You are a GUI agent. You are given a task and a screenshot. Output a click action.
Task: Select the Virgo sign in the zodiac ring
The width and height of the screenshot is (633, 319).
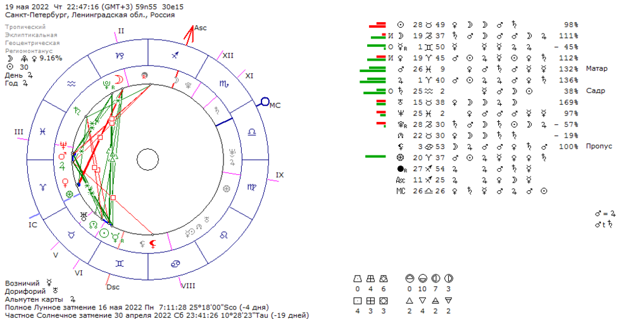click(251, 187)
